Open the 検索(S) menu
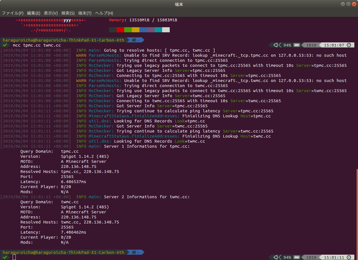The width and height of the screenshot is (358, 260). point(68,13)
